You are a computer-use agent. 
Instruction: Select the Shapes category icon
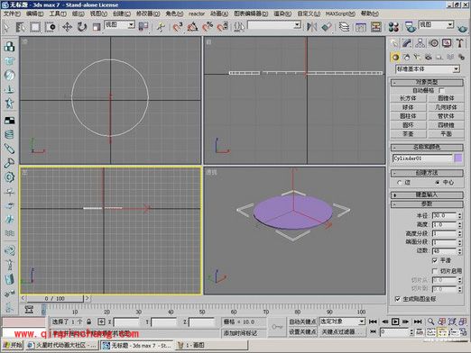406,57
